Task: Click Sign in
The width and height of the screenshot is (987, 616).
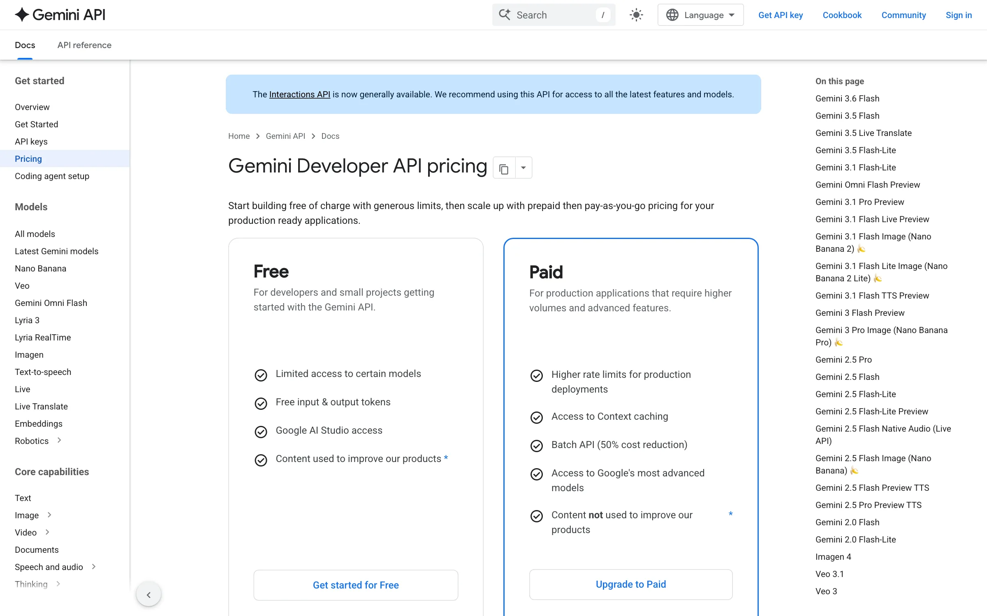Action: (959, 15)
